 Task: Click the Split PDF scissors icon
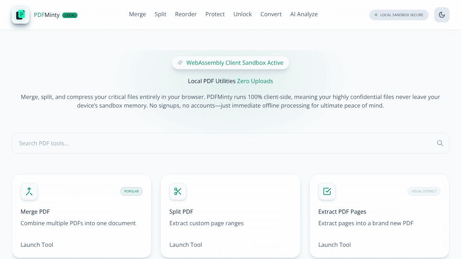pyautogui.click(x=178, y=191)
